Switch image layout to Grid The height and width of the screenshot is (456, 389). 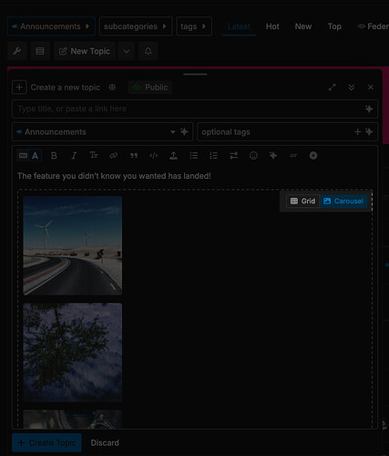302,202
